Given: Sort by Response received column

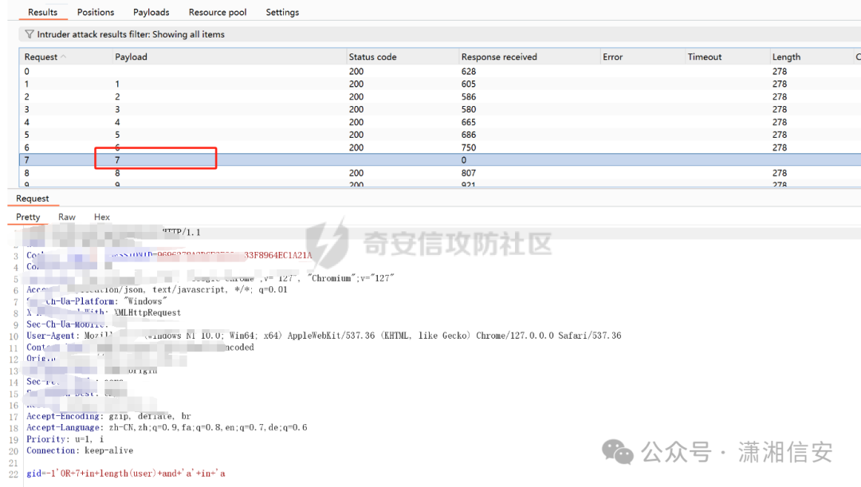Looking at the screenshot, I should point(529,57).
